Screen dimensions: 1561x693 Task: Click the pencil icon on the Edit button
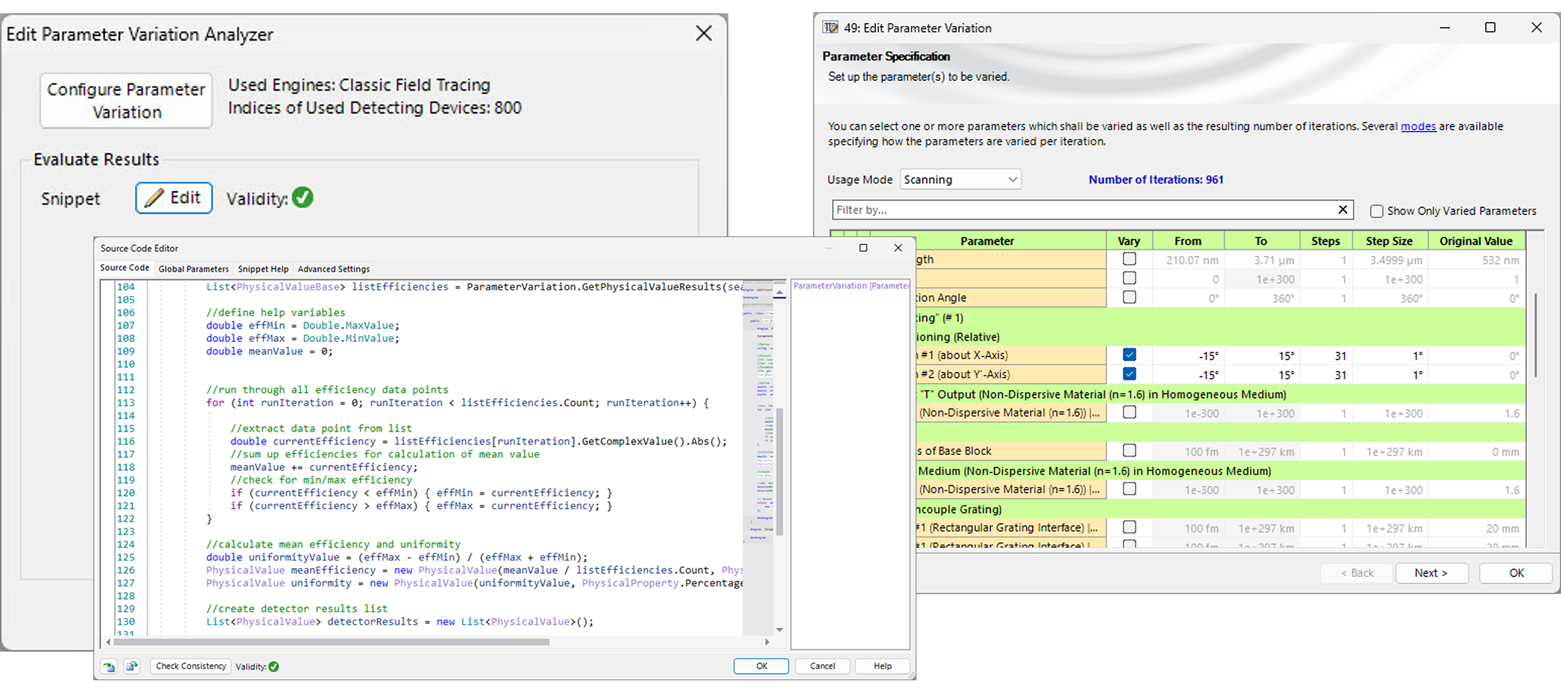[x=156, y=198]
